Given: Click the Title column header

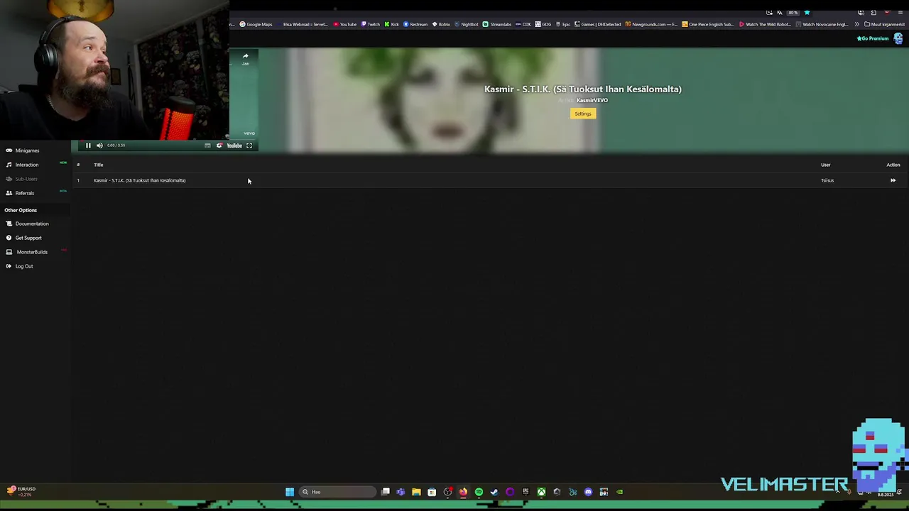Looking at the screenshot, I should click(99, 165).
